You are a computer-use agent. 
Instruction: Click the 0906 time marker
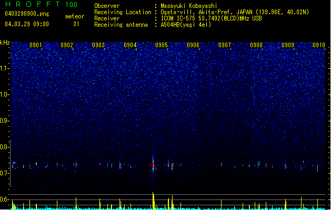[x=193, y=45]
